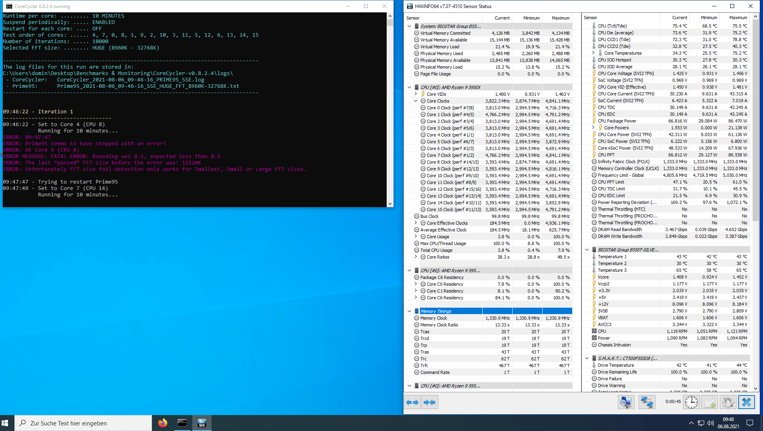Expand the Core Usage group
This screenshot has width=763, height=431.
(415, 237)
